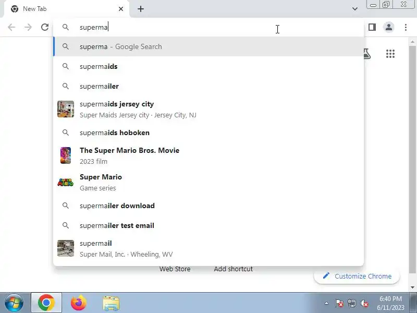Select 'supermailer test email' suggestion
The image size is (417, 313).
(208, 225)
